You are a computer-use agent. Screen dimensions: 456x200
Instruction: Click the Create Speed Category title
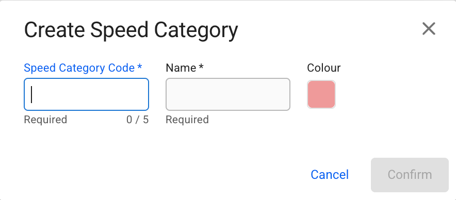[131, 30]
